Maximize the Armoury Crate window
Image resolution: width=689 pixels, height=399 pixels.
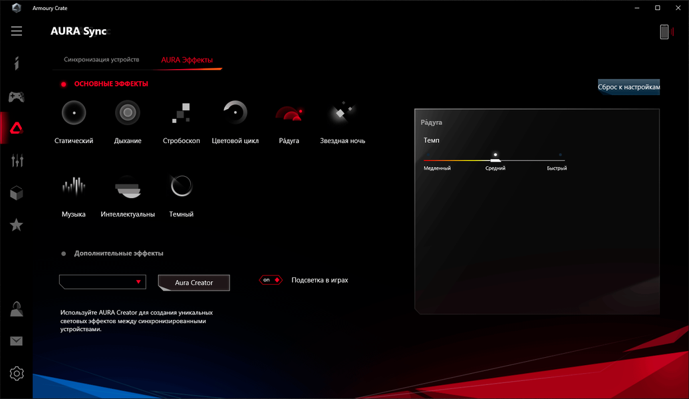[x=657, y=8]
